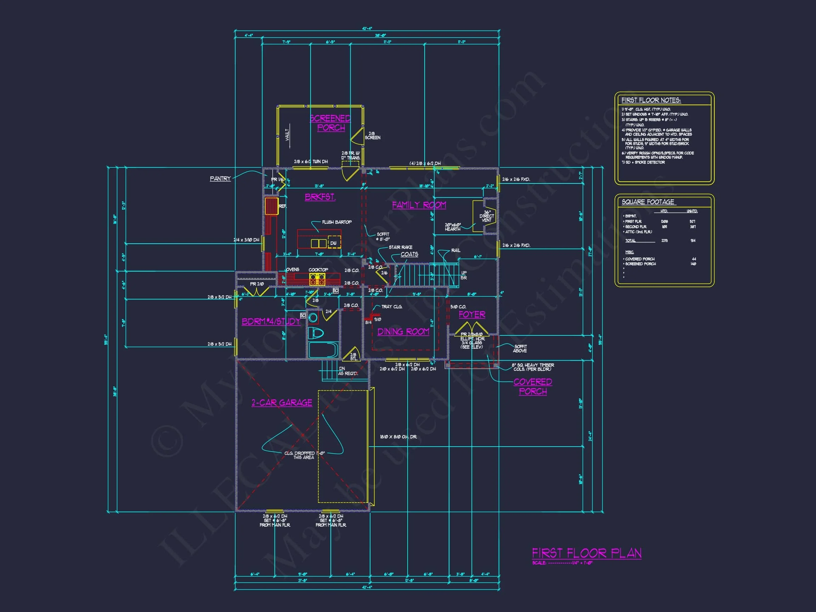The height and width of the screenshot is (612, 816).
Task: Select the PANTRY callout label
Action: point(220,178)
